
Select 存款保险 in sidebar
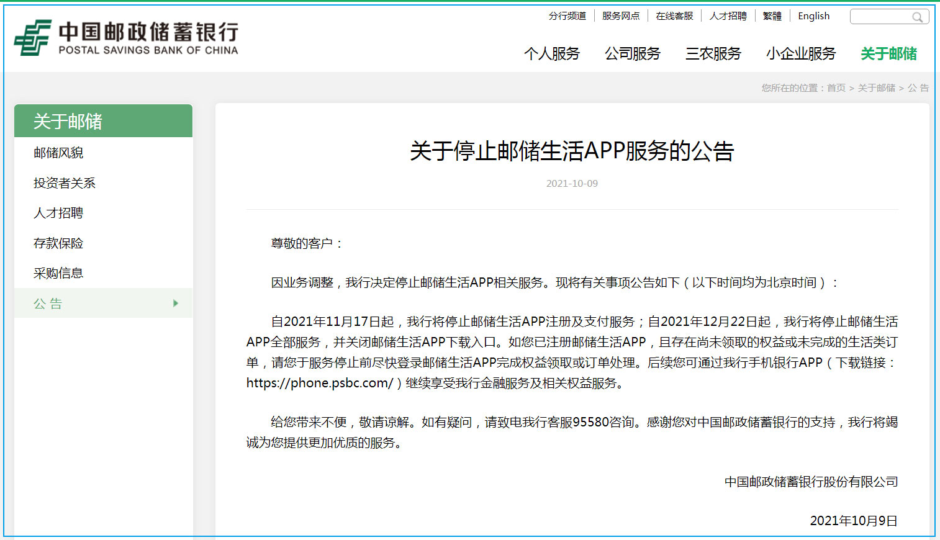[x=103, y=243]
